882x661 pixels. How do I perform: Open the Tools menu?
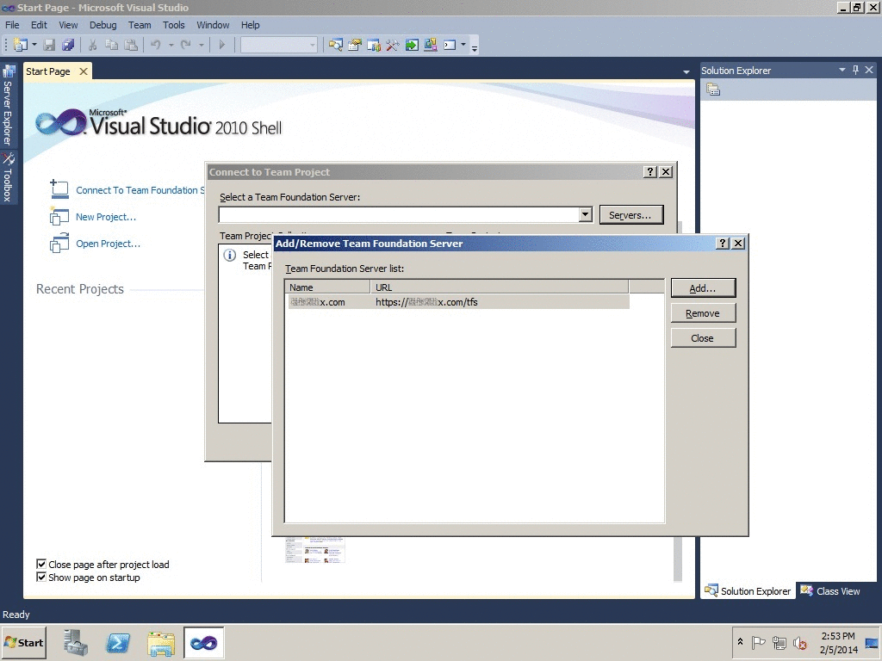(x=174, y=25)
